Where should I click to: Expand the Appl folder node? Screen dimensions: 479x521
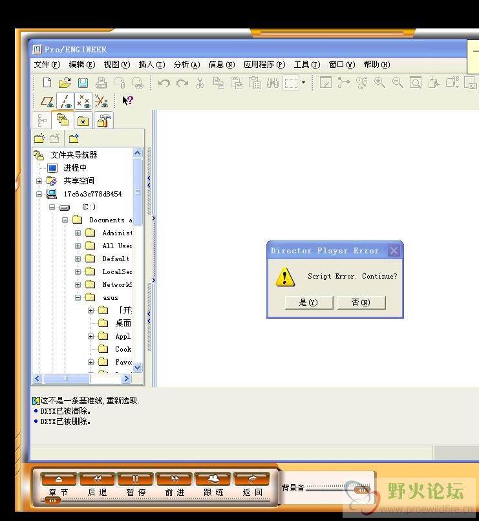pos(90,336)
